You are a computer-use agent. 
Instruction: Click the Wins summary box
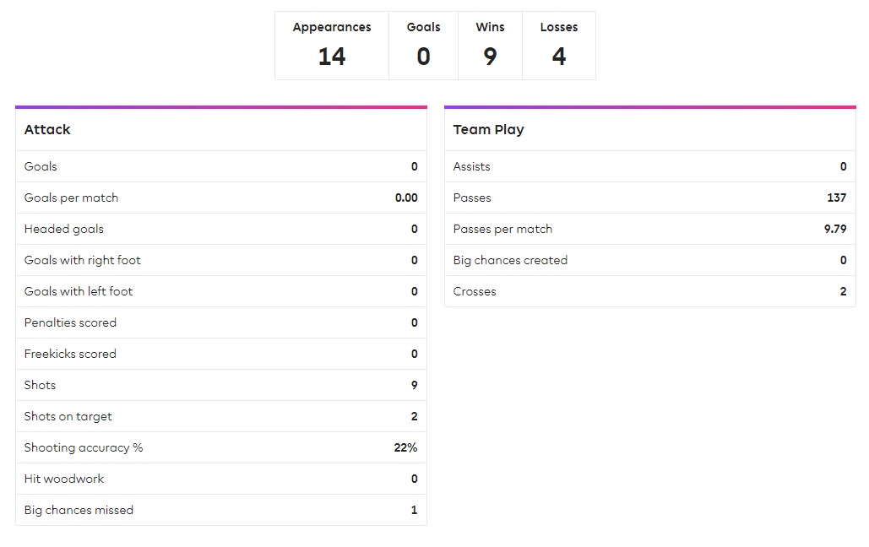click(x=490, y=46)
